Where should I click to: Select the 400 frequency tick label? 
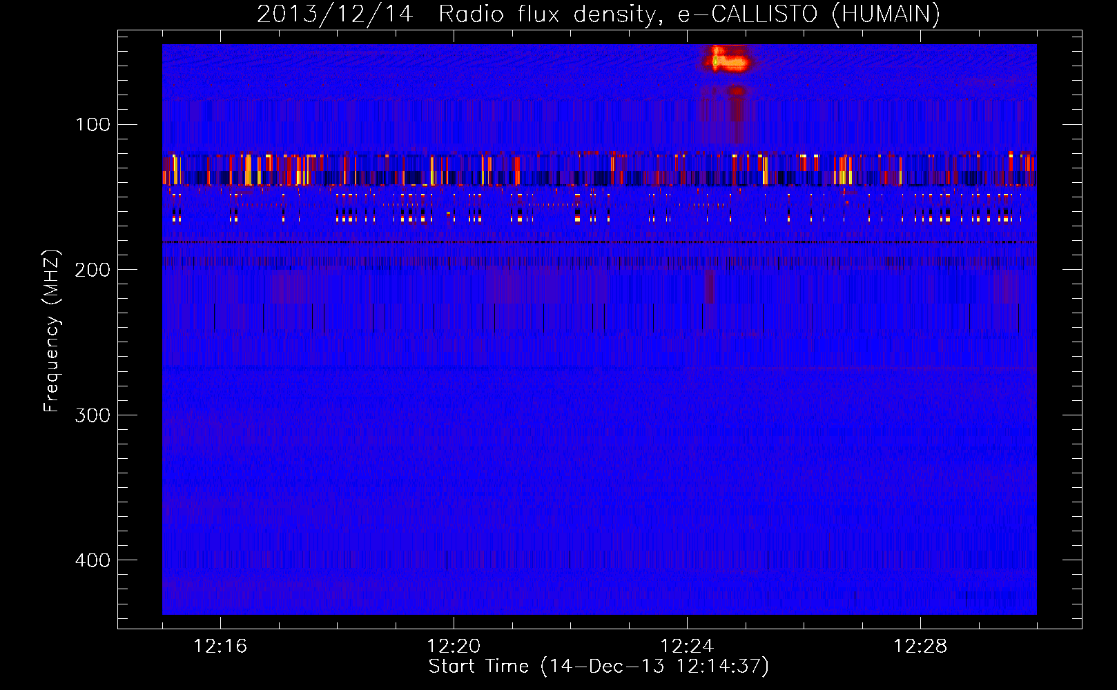click(x=93, y=560)
